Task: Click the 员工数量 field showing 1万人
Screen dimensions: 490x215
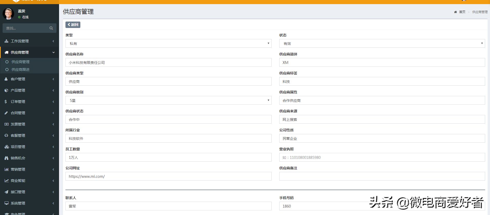Action: (x=168, y=157)
